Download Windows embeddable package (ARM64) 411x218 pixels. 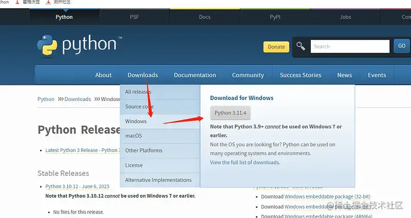[x=328, y=216]
